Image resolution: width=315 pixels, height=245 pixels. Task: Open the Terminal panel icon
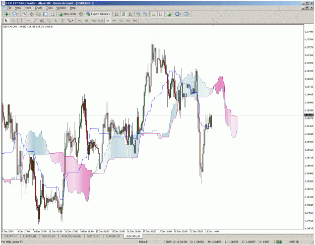click(45, 14)
